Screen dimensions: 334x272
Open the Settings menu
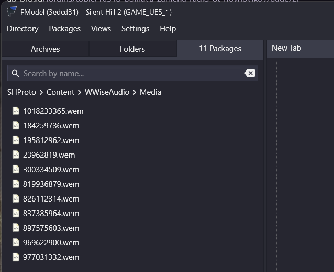tap(135, 29)
